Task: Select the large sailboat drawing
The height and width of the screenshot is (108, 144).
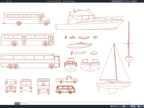Action: click(x=114, y=69)
